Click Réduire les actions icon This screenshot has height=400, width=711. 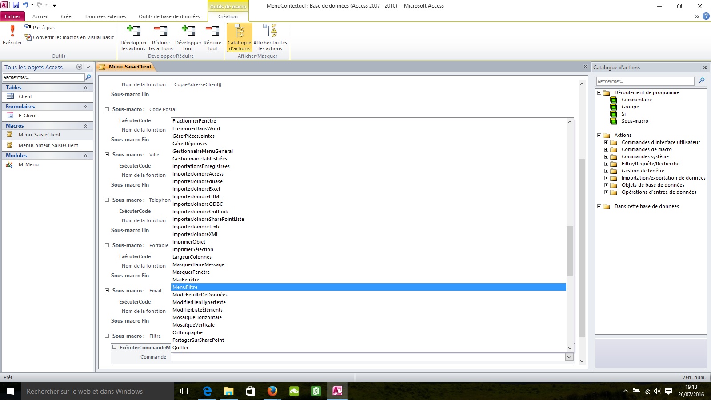coord(161,38)
